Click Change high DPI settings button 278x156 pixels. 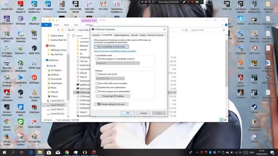(113, 96)
